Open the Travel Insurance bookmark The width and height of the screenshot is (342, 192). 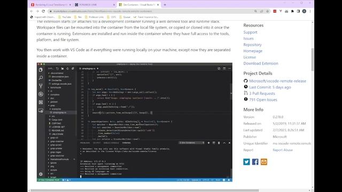tap(146, 17)
